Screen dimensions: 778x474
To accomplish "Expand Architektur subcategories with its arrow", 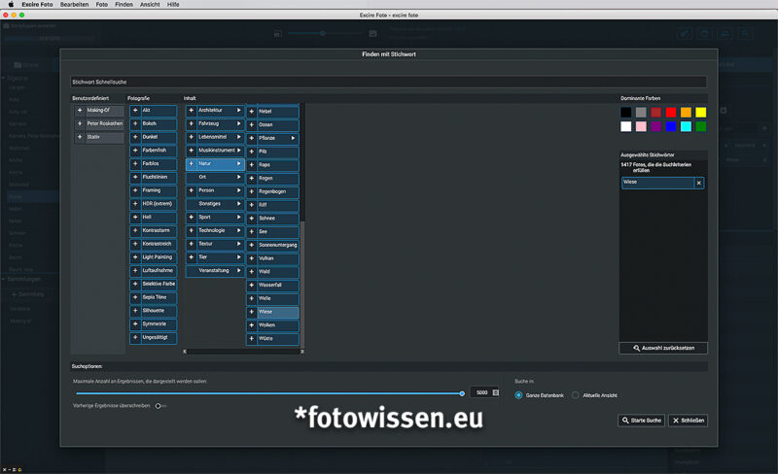I will pos(238,111).
